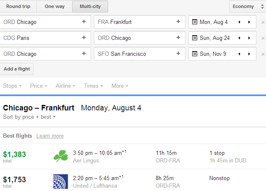
Task: Click the plus icon beside ORD Chicago origin
Action: 84,22
